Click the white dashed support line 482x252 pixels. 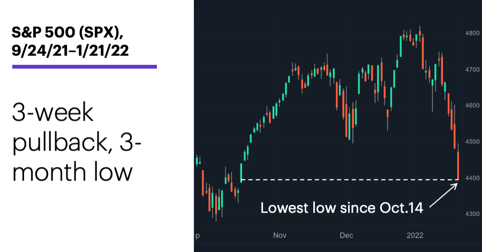point(350,180)
